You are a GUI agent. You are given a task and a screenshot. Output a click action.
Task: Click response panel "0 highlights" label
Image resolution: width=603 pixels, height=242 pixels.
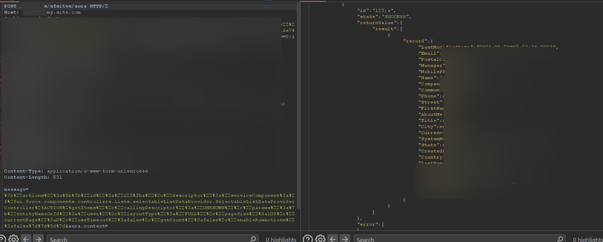[x=588, y=240]
